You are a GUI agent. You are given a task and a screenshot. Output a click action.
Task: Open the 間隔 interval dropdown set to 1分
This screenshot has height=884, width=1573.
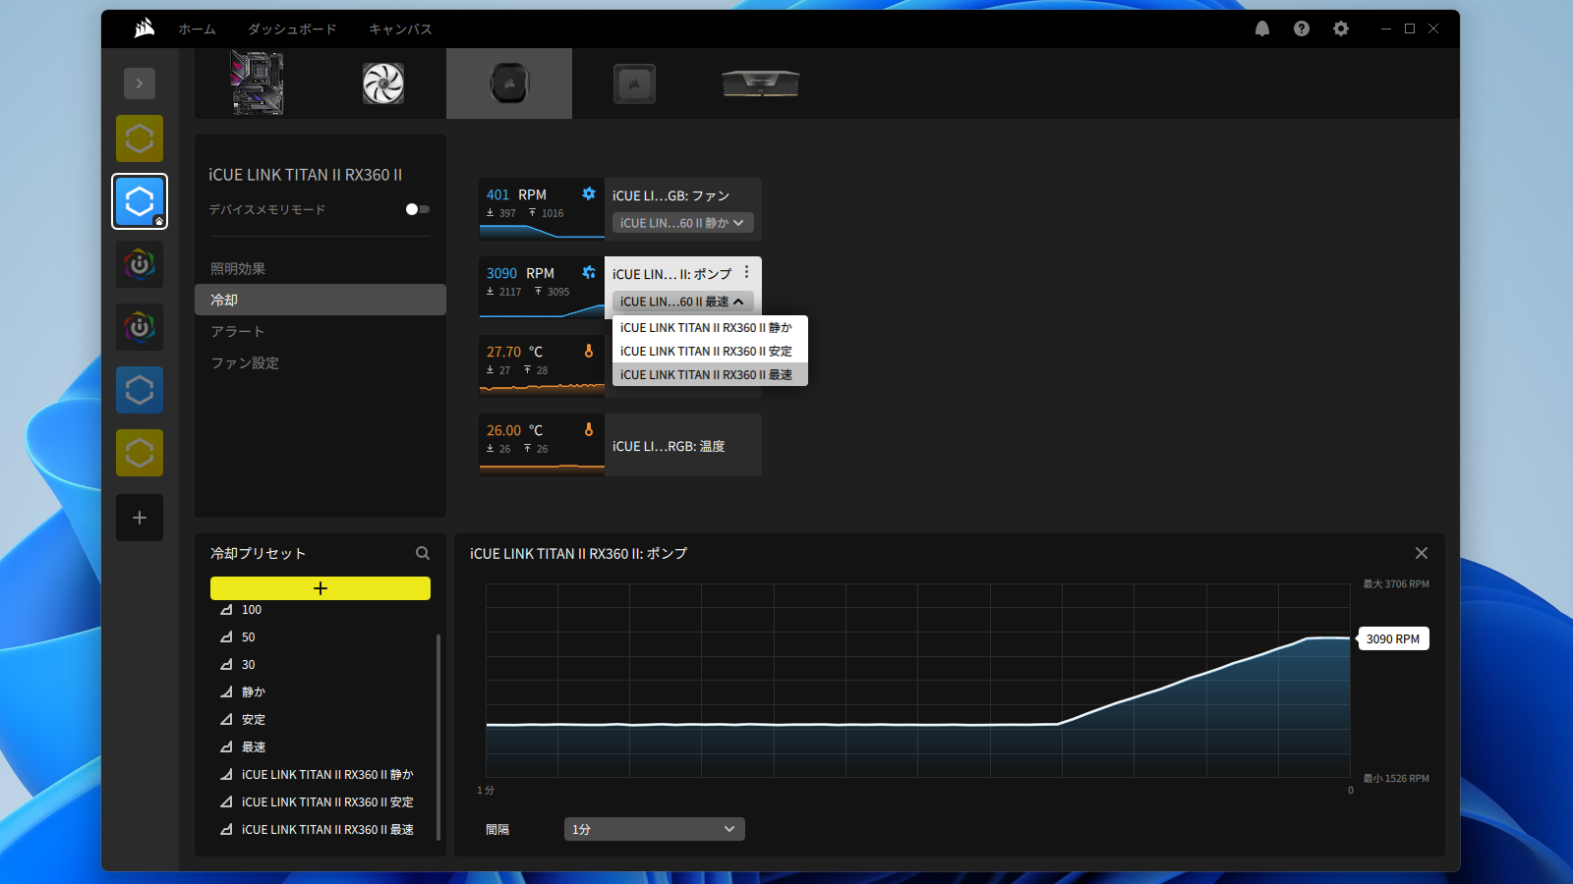point(655,829)
